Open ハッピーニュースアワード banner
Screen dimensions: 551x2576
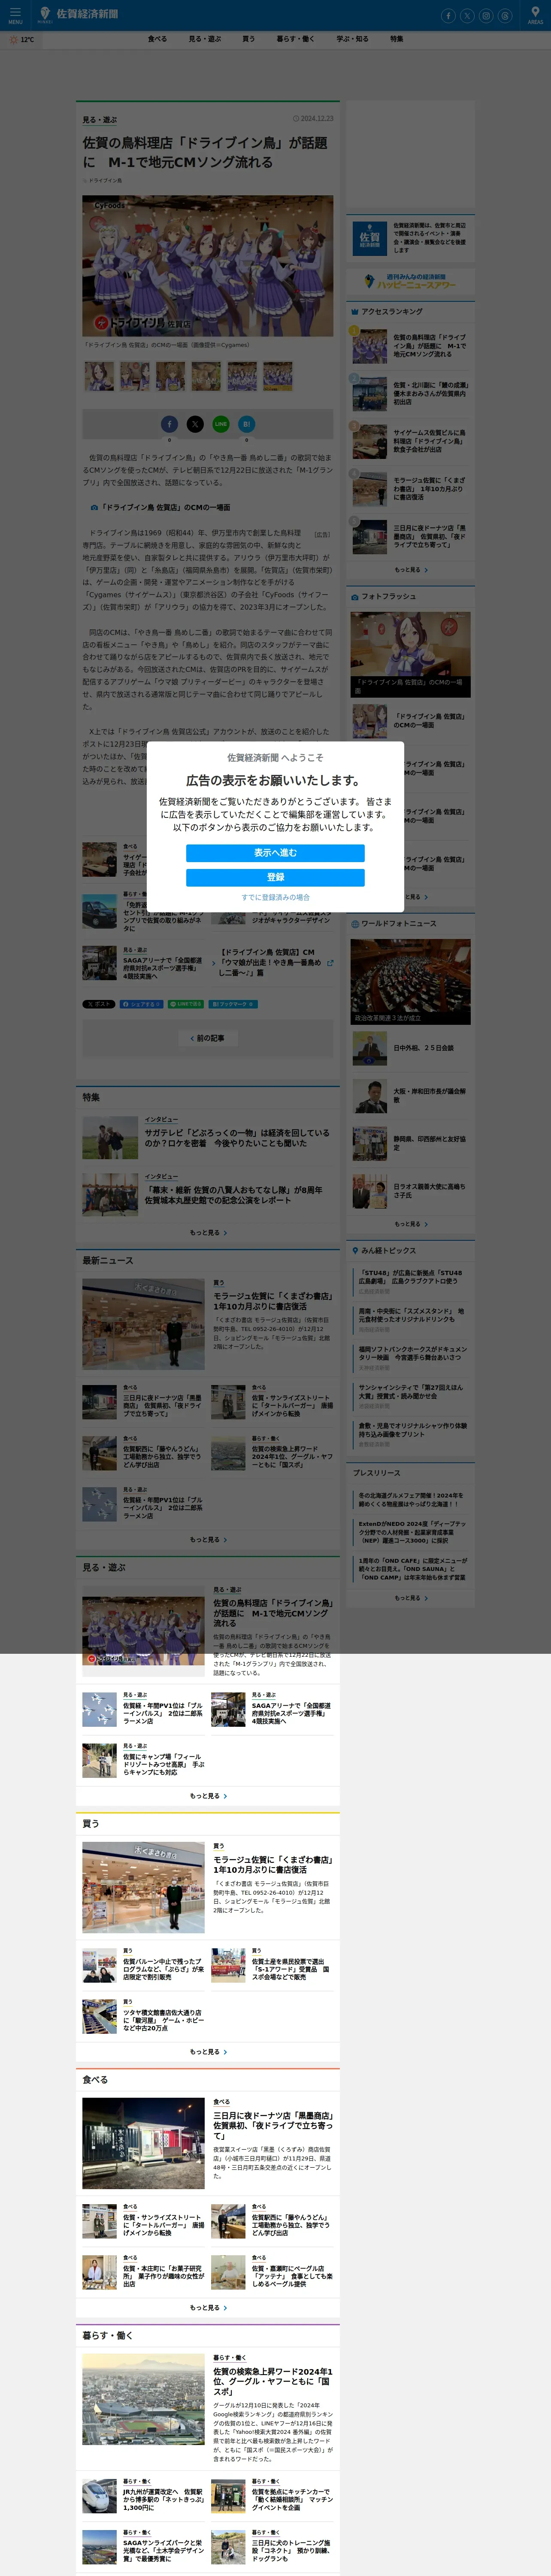coord(410,282)
